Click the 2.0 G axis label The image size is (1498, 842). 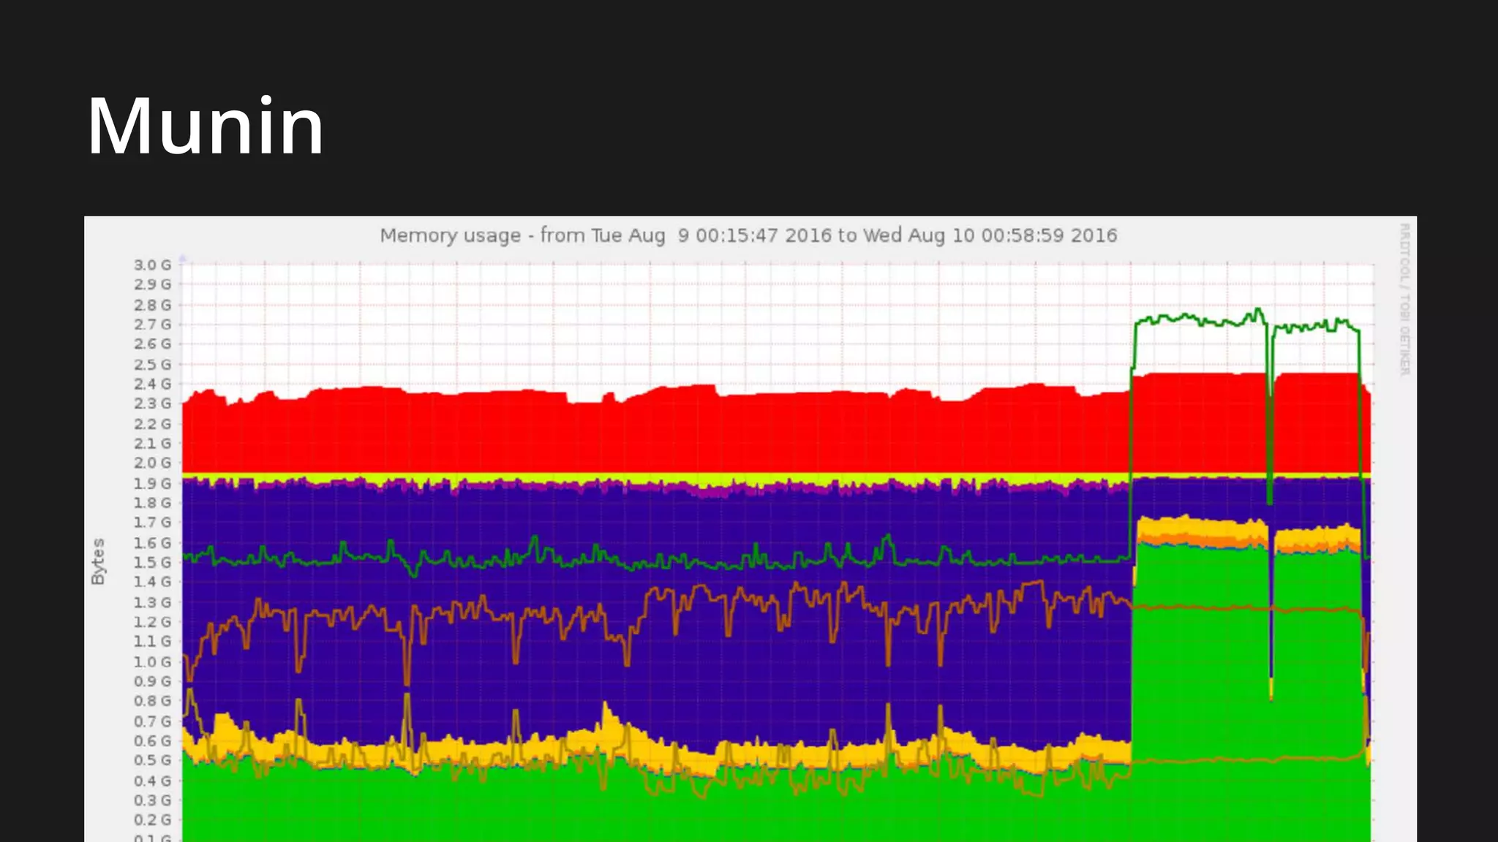152,463
